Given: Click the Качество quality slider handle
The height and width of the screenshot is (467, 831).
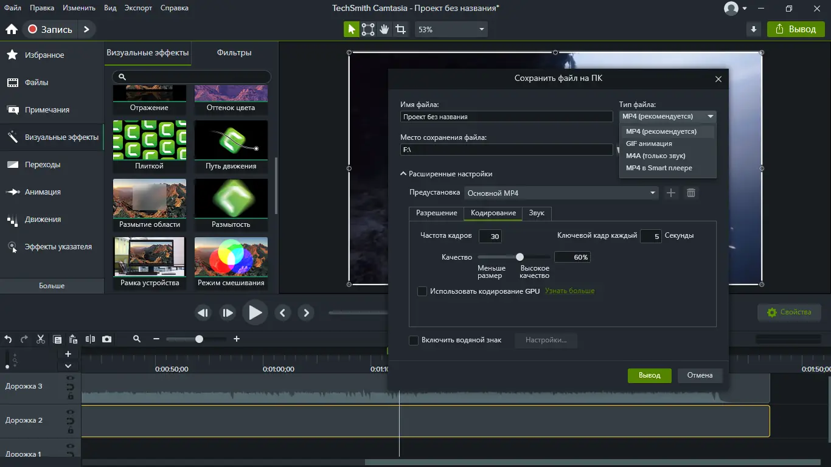Looking at the screenshot, I should (x=520, y=257).
